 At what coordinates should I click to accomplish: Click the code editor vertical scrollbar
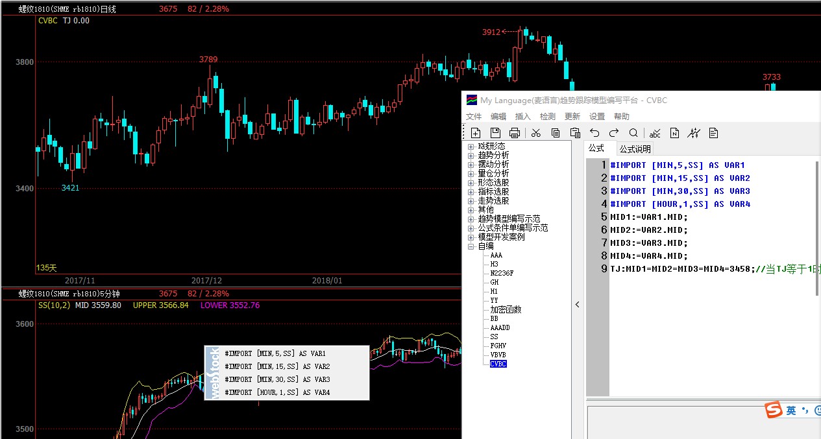point(817,227)
